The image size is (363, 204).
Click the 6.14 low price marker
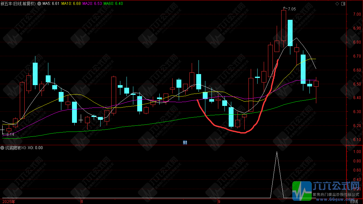(x=10, y=134)
